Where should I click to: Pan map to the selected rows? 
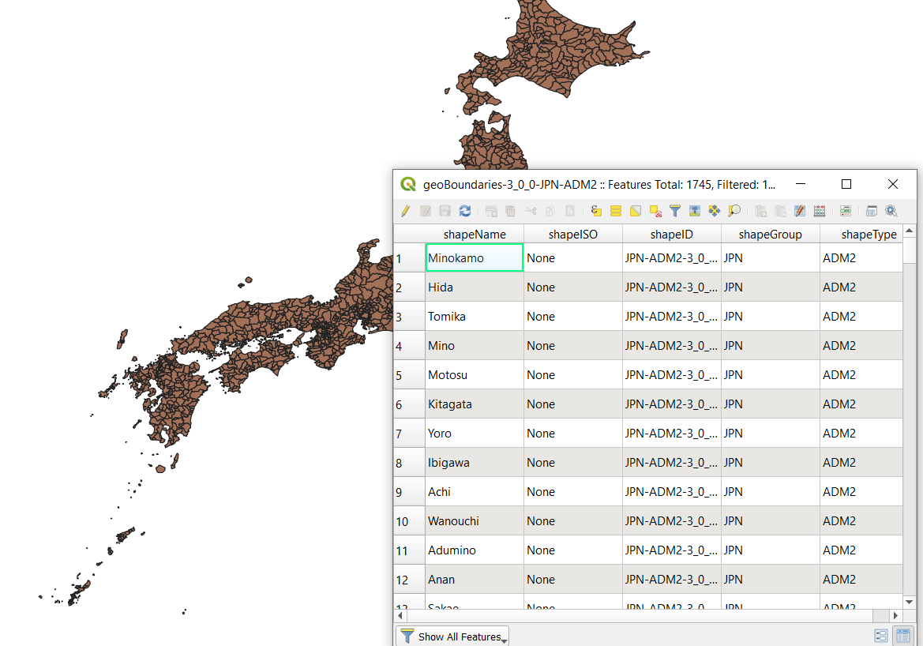714,210
